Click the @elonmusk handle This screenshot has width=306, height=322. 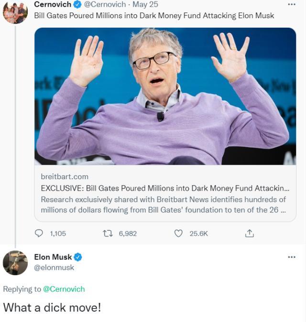coord(54,267)
